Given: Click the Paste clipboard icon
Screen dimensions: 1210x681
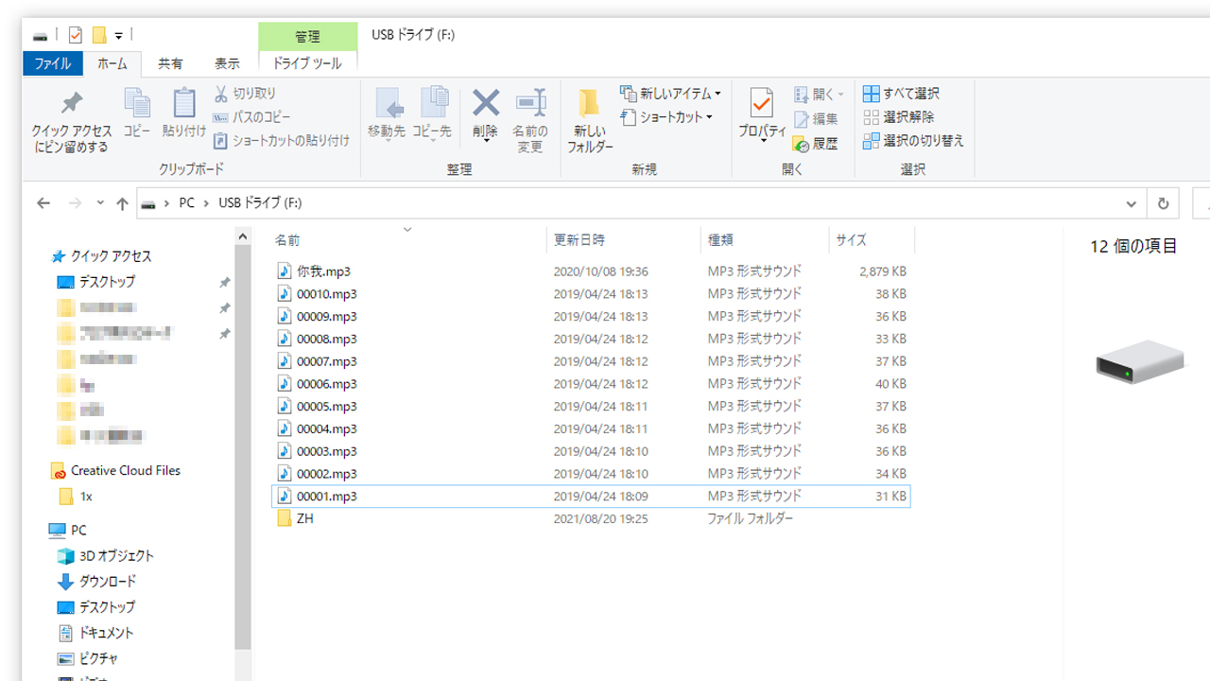Looking at the screenshot, I should point(183,104).
